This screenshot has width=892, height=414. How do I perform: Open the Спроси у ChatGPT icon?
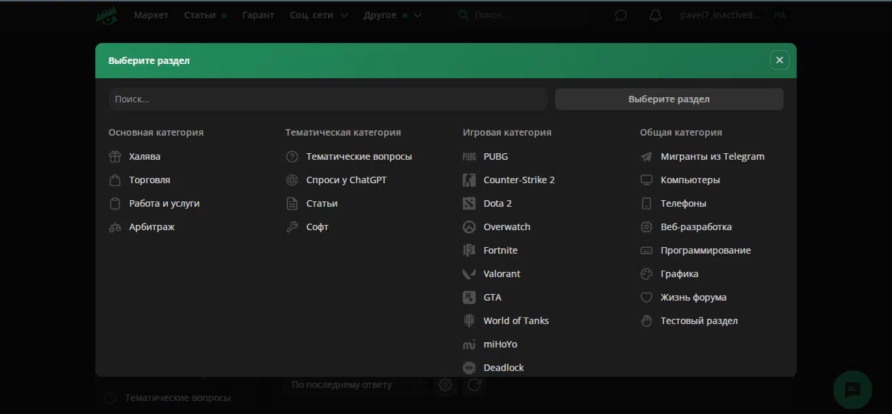point(292,180)
